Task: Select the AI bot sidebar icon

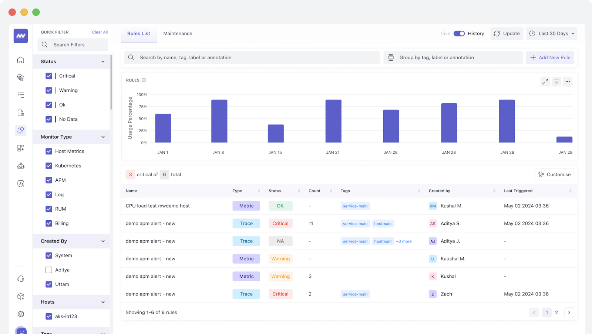Action: point(21,166)
